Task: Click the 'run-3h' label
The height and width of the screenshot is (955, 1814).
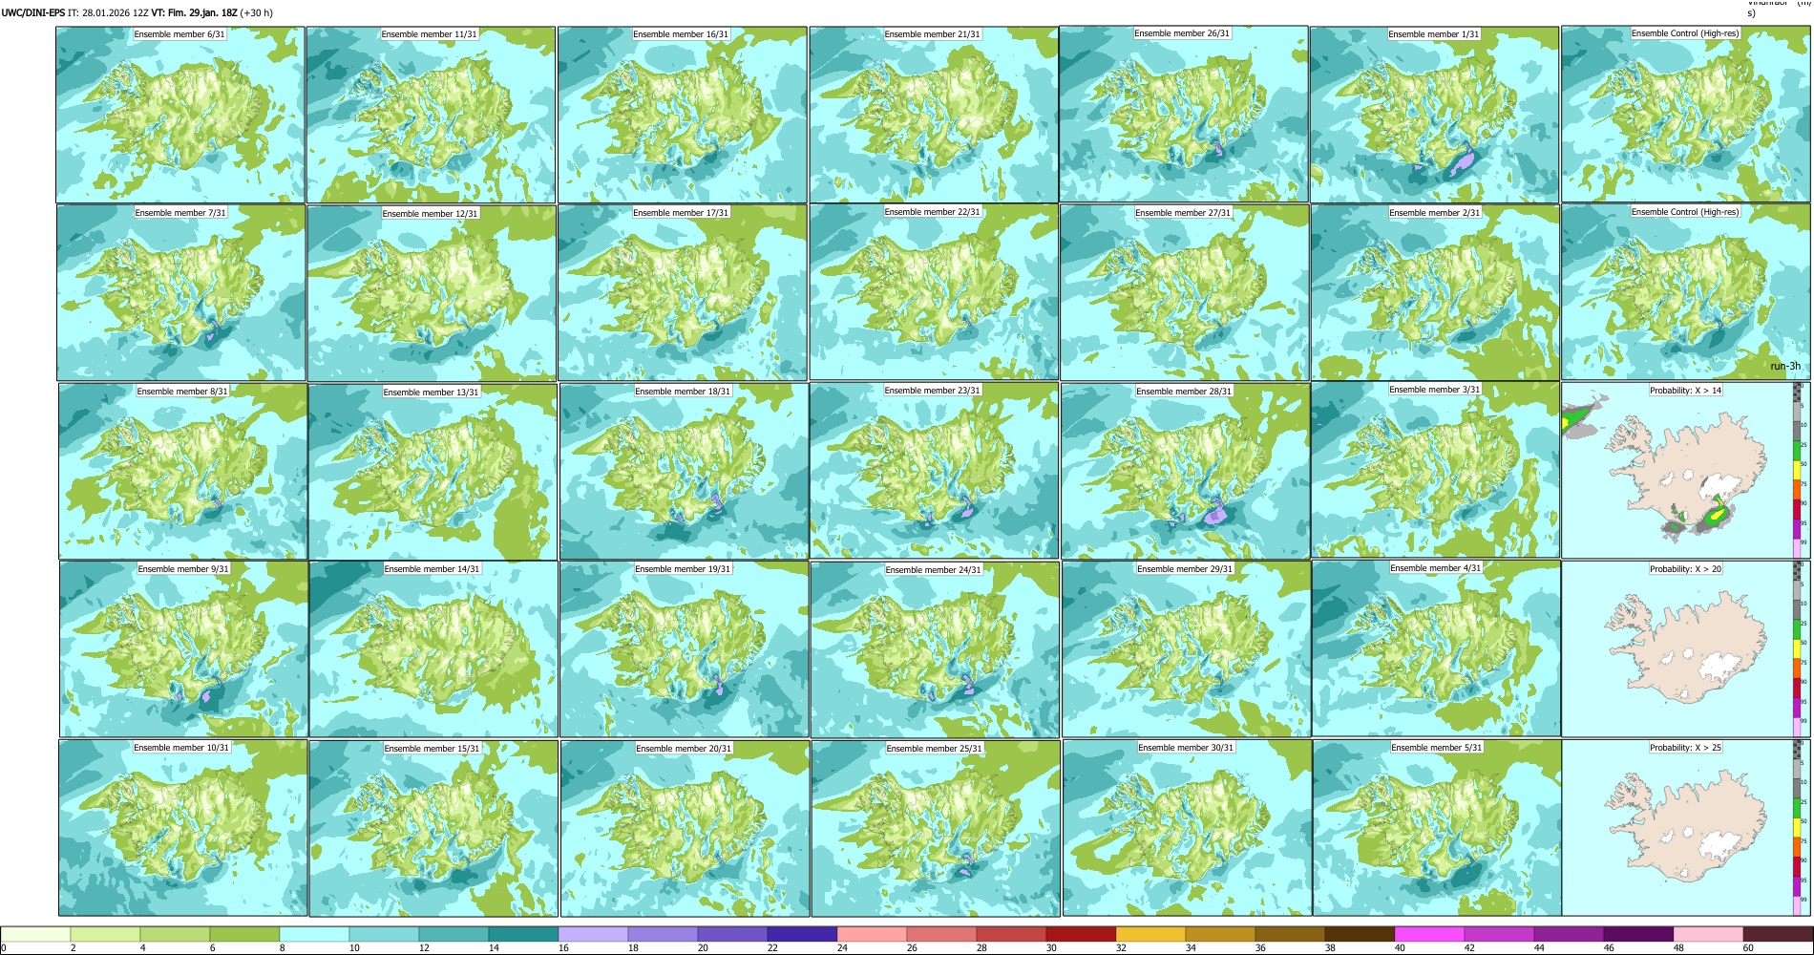Action: tap(1784, 367)
